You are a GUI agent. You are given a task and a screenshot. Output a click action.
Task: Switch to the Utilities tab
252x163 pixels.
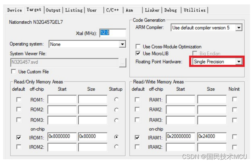pos(195,10)
